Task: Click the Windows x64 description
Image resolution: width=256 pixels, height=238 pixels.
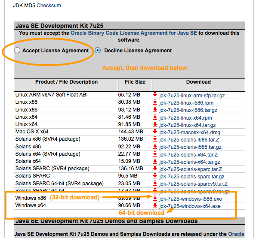Action: click(31, 205)
